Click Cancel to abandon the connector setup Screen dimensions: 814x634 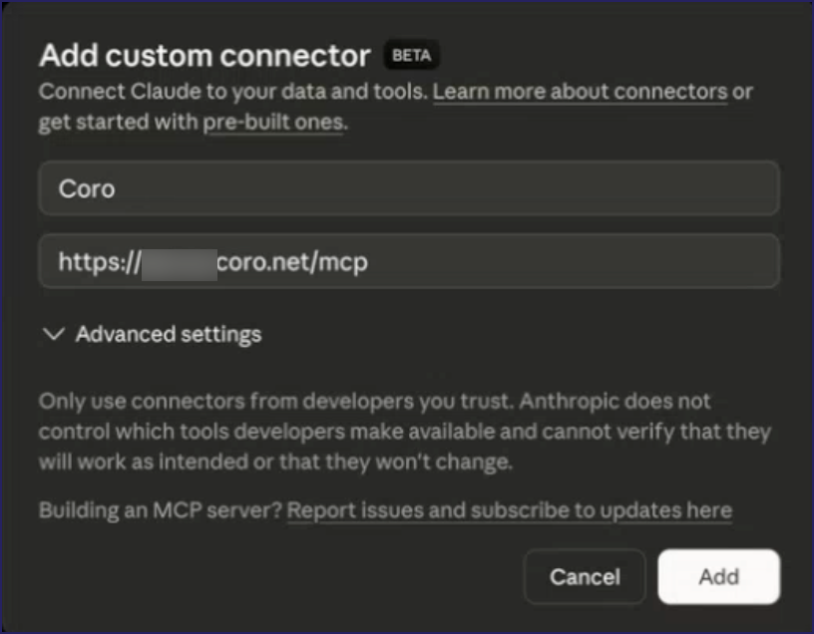click(x=585, y=576)
